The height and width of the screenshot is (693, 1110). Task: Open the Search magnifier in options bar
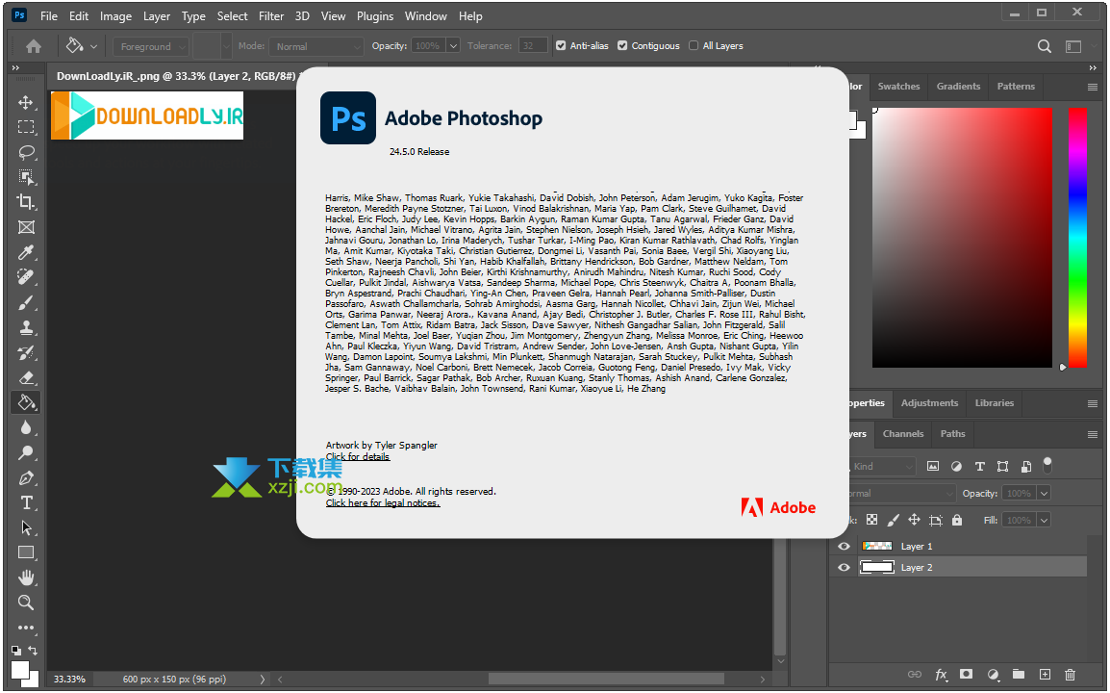point(1045,46)
